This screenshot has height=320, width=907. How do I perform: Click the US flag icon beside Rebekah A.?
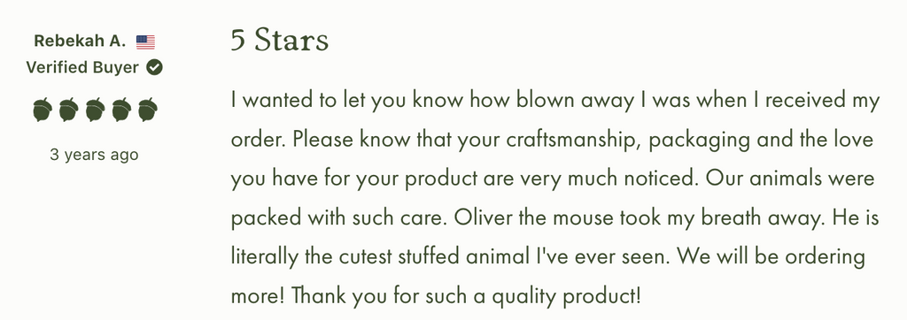(x=146, y=42)
